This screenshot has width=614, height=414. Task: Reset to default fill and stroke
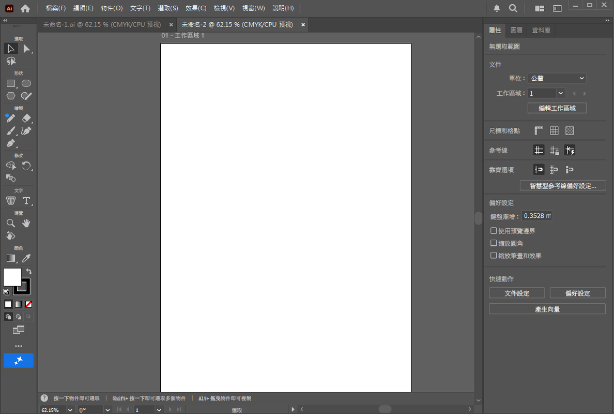(x=6, y=292)
